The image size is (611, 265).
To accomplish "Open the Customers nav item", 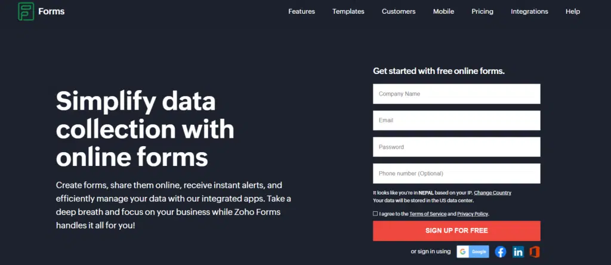I will click(399, 11).
